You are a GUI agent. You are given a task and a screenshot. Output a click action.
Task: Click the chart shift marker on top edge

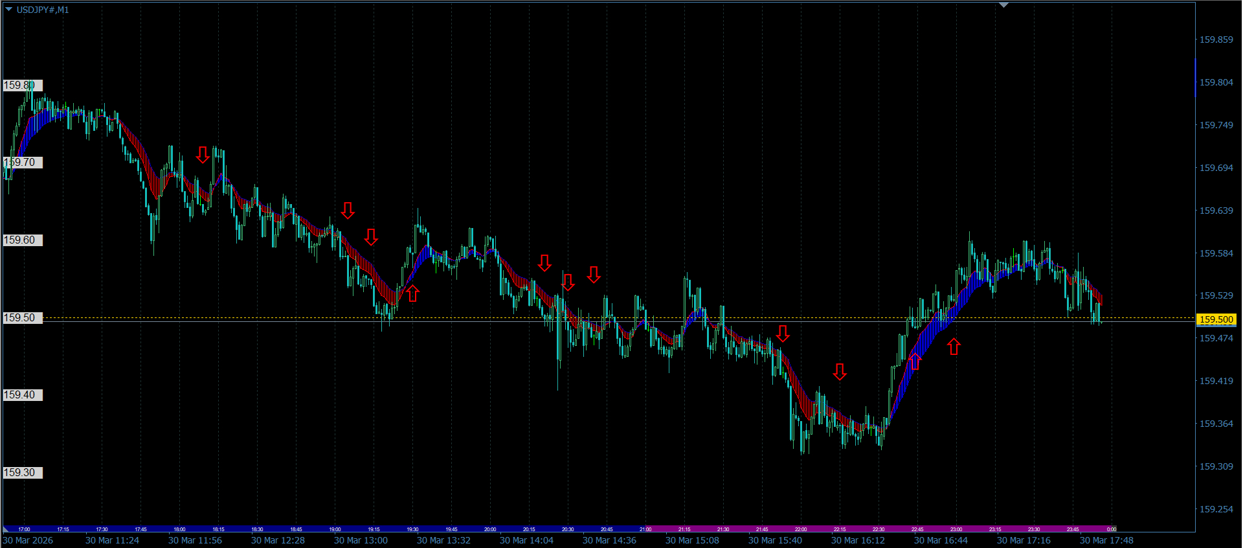1003,5
